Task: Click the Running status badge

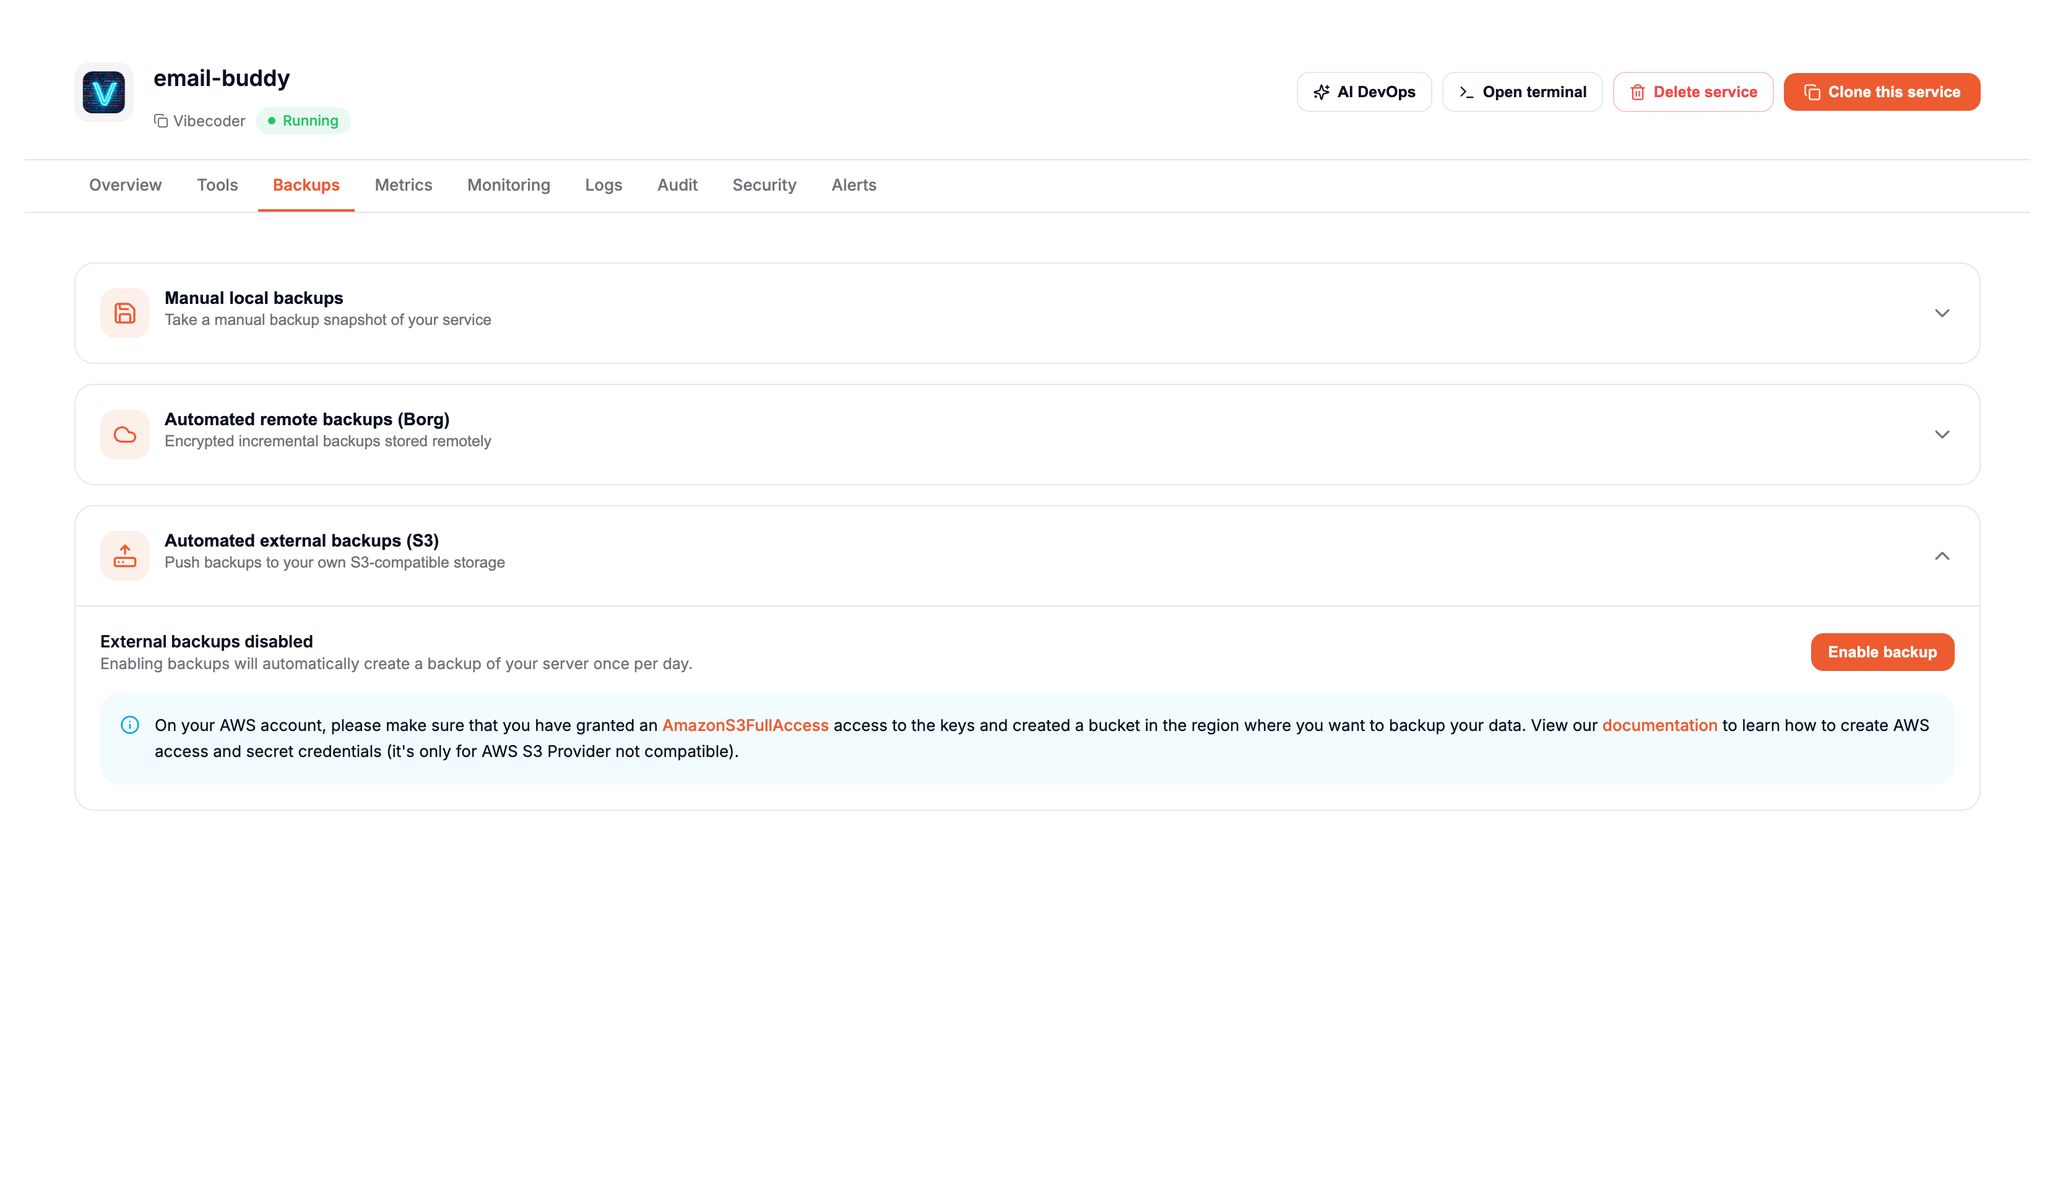Action: [x=303, y=121]
